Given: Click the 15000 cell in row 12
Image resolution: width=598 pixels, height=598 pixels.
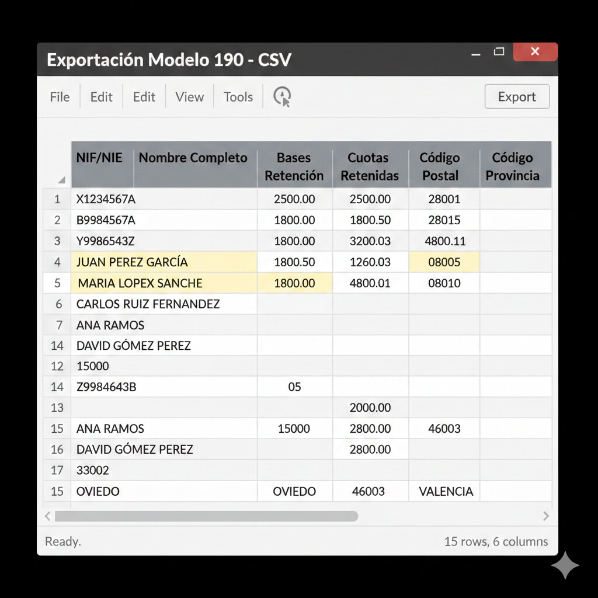Looking at the screenshot, I should point(164,366).
